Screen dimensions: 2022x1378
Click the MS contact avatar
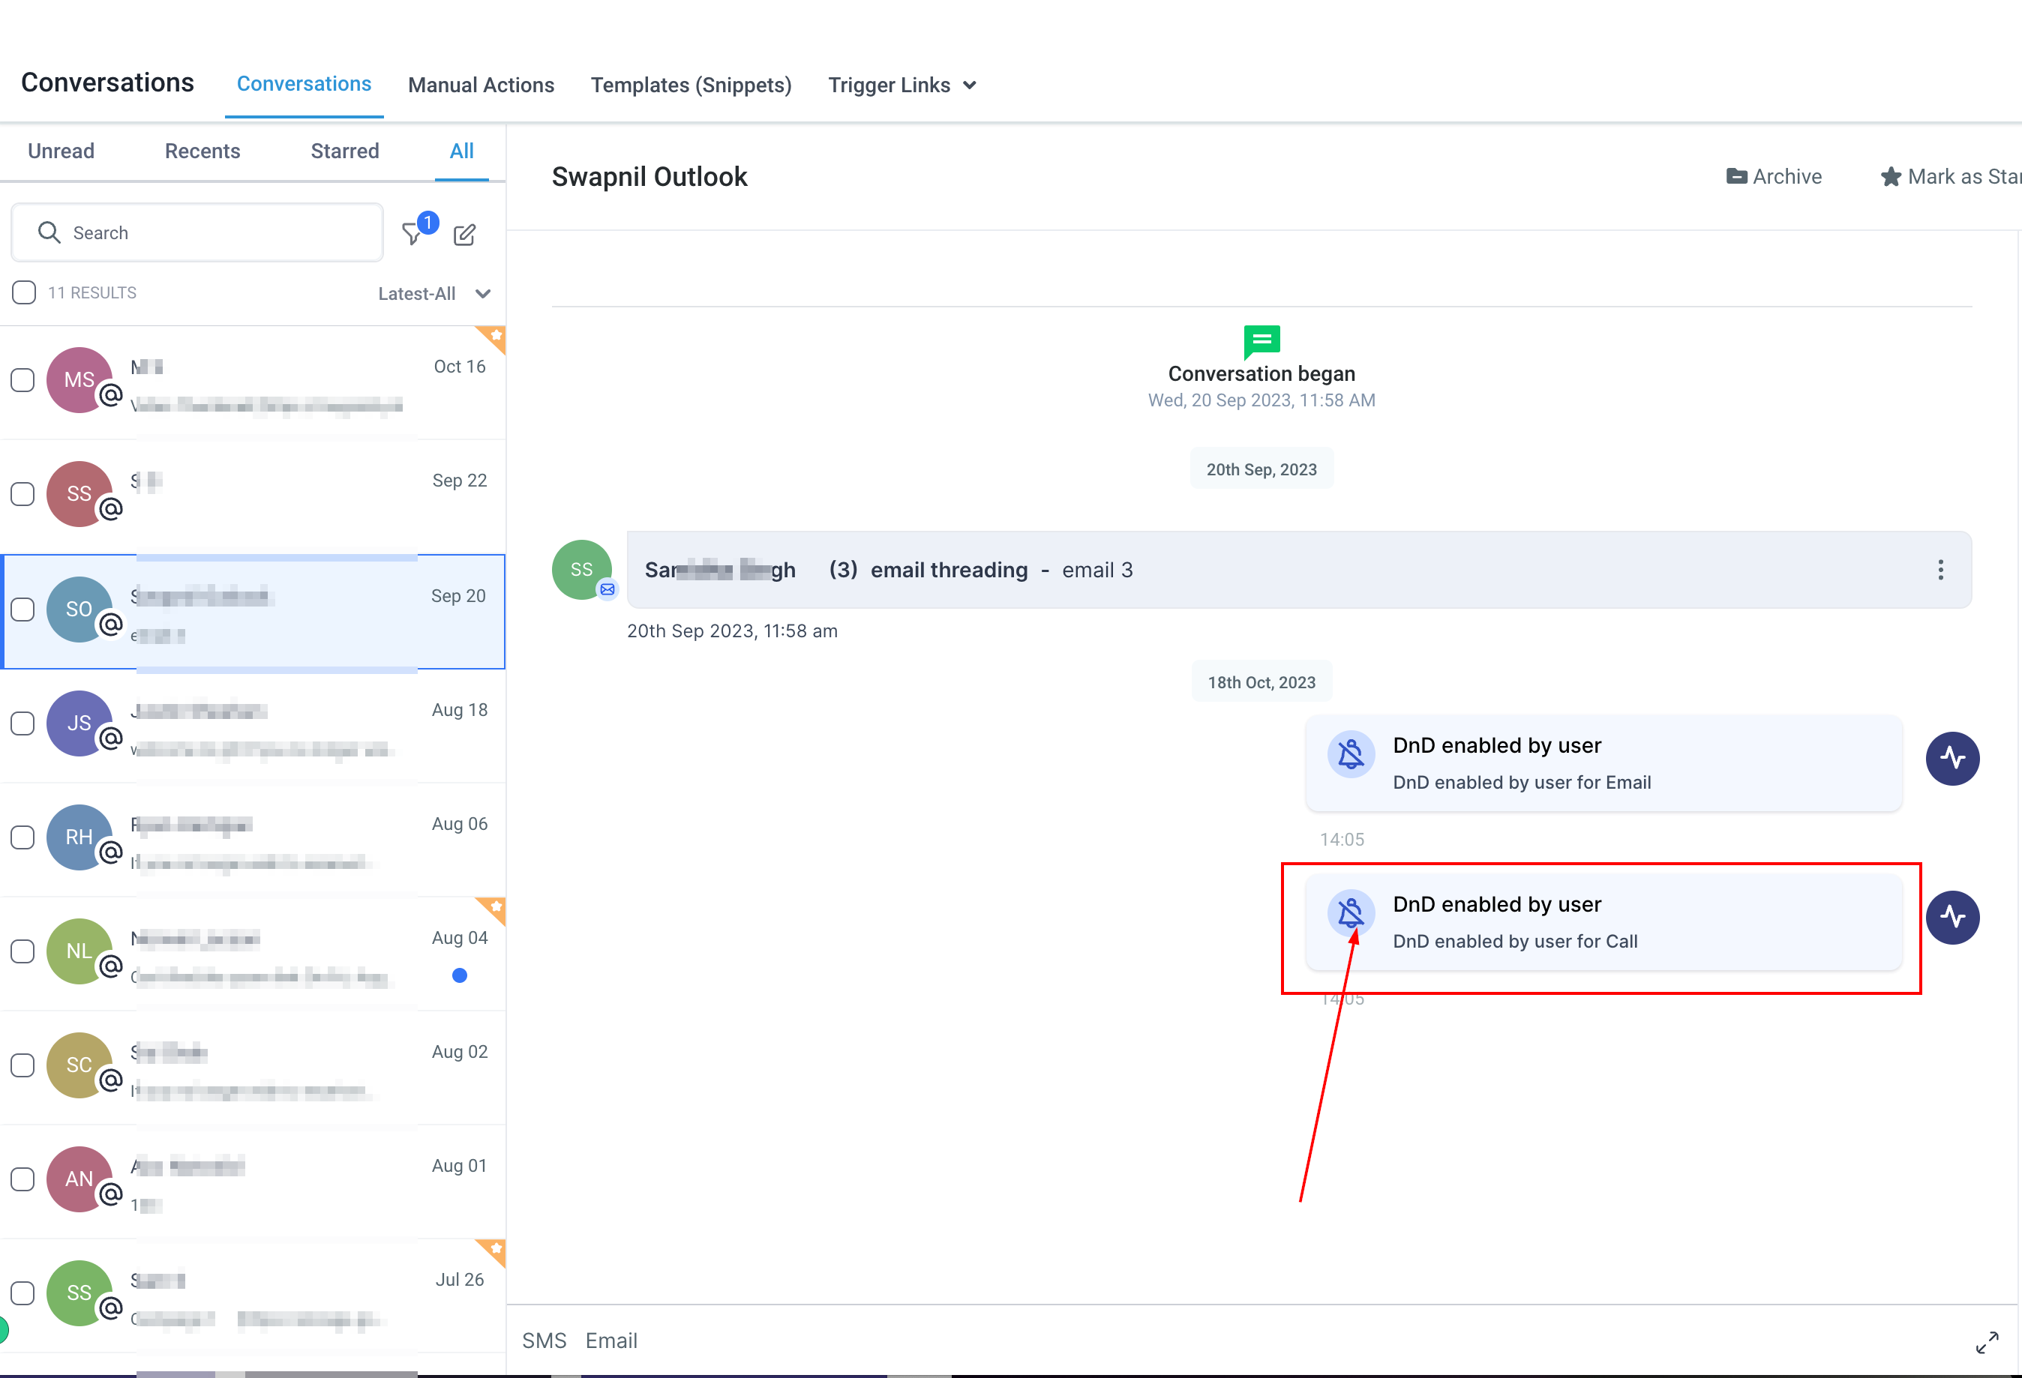tap(79, 380)
